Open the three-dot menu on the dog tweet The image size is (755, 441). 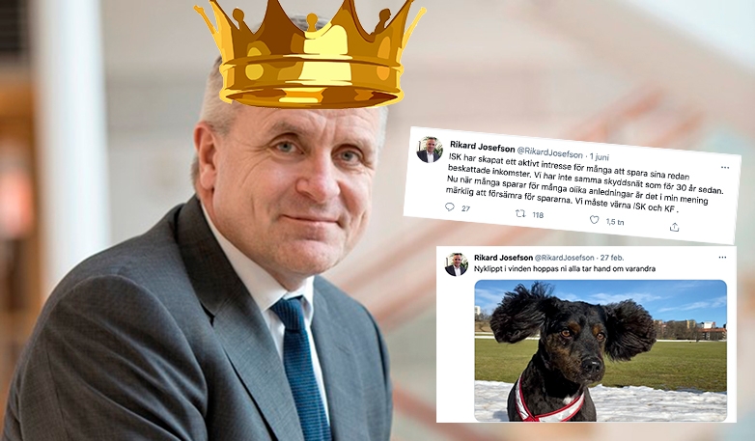[722, 258]
